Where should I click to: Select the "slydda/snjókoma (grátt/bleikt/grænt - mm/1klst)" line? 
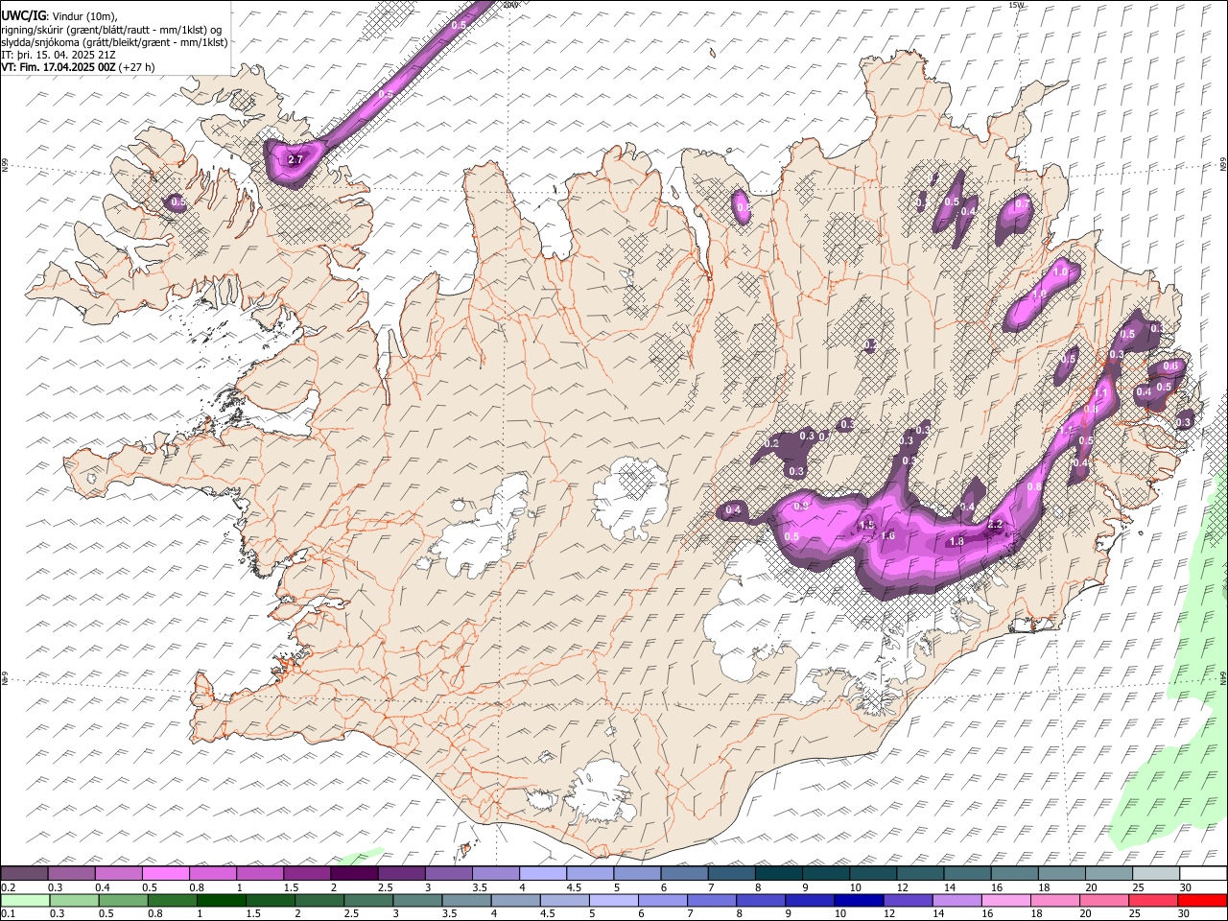click(115, 41)
